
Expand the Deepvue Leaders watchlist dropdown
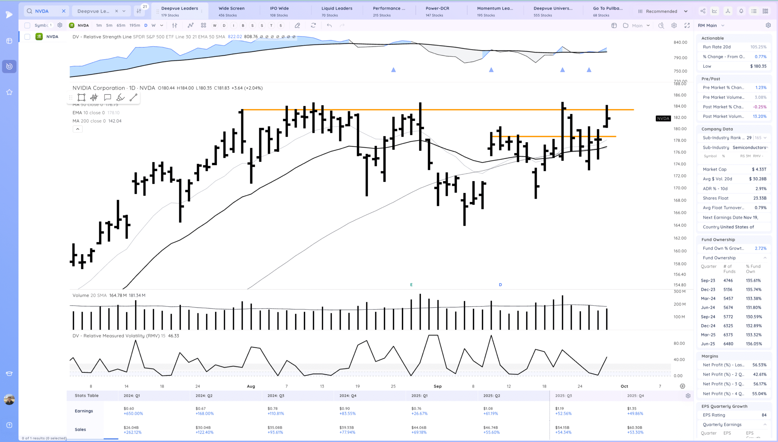pos(124,11)
